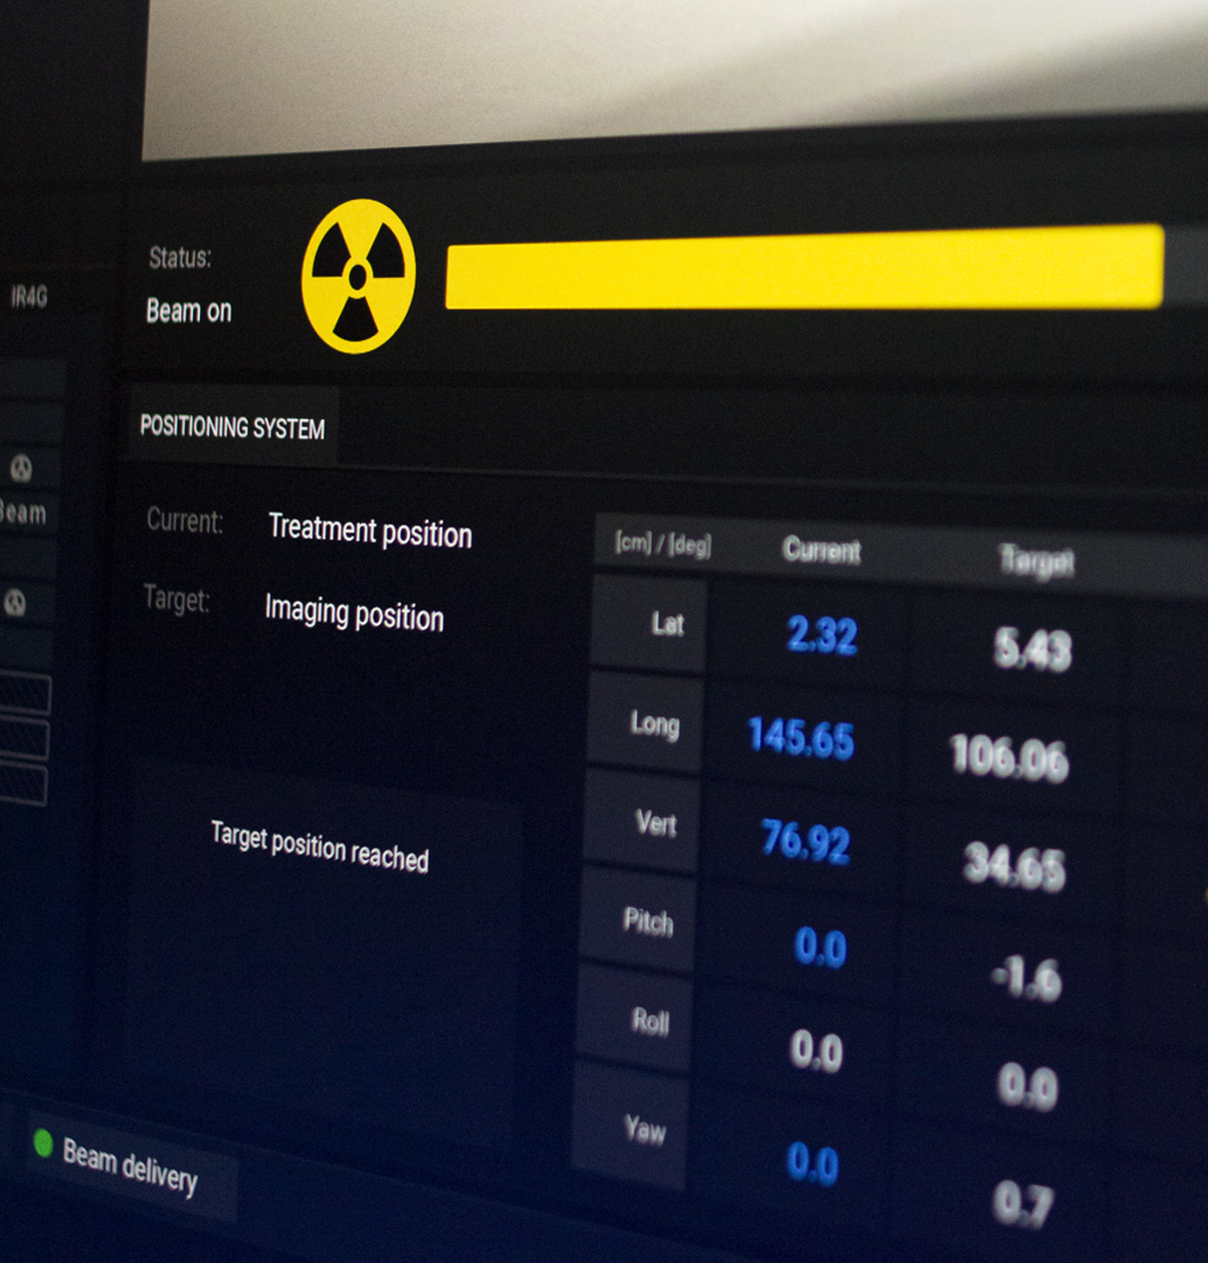Click the Target position reached message
The width and height of the screenshot is (1208, 1263).
click(x=319, y=846)
